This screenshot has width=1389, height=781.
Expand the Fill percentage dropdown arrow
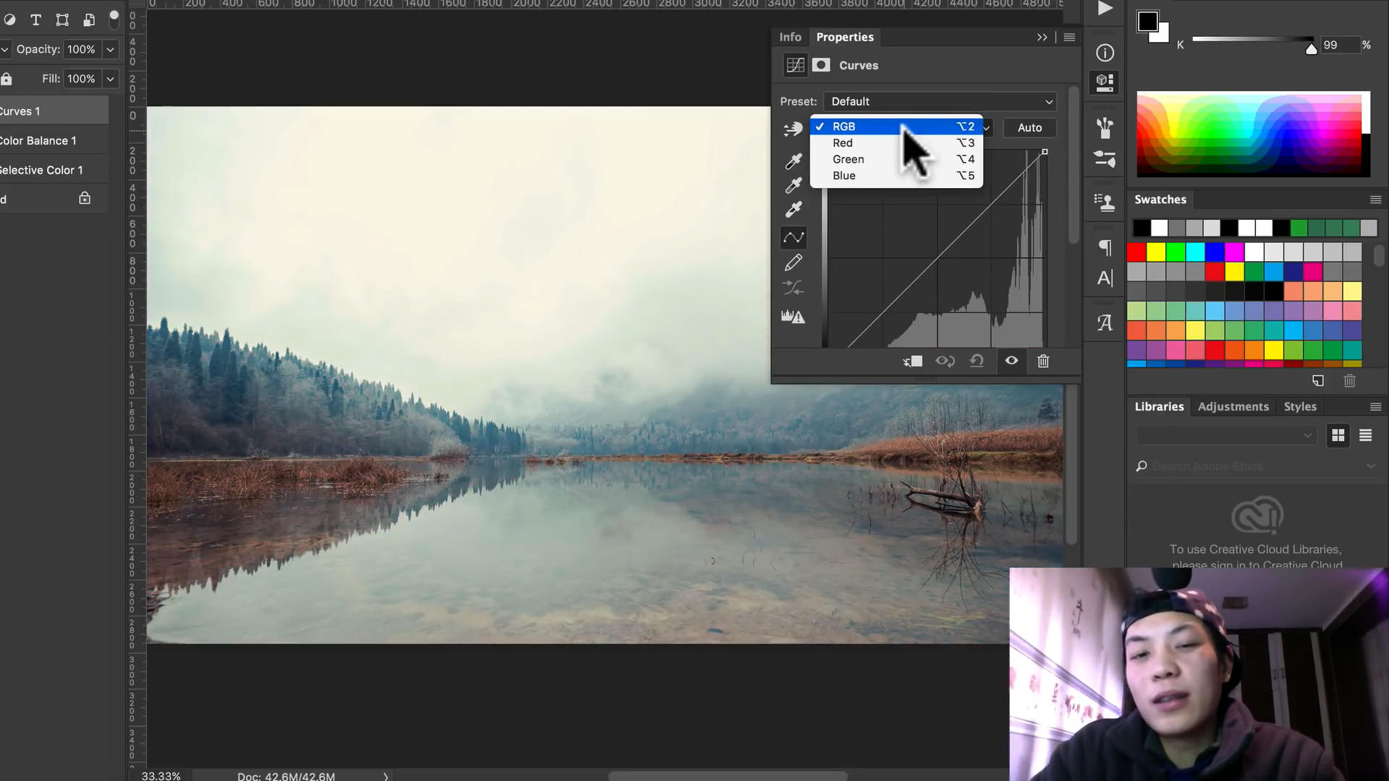coord(110,79)
